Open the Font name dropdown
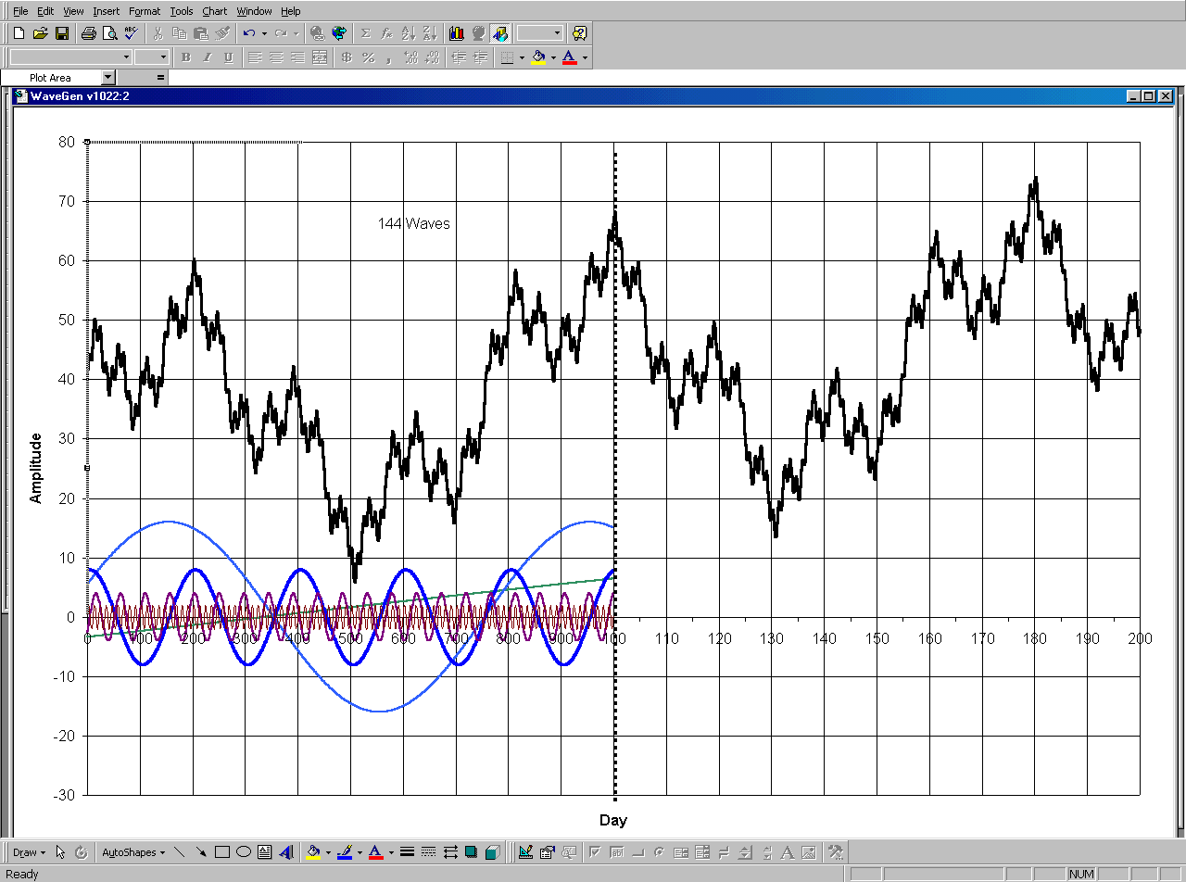The width and height of the screenshot is (1186, 882). click(125, 57)
